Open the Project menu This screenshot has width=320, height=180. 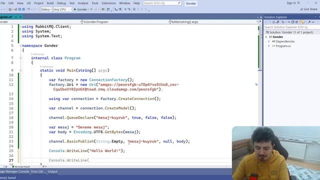coord(38,3)
